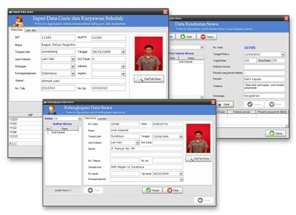This screenshot has height=215, width=296.
Task: Click the green Keluar exit button
Action: coord(276,133)
